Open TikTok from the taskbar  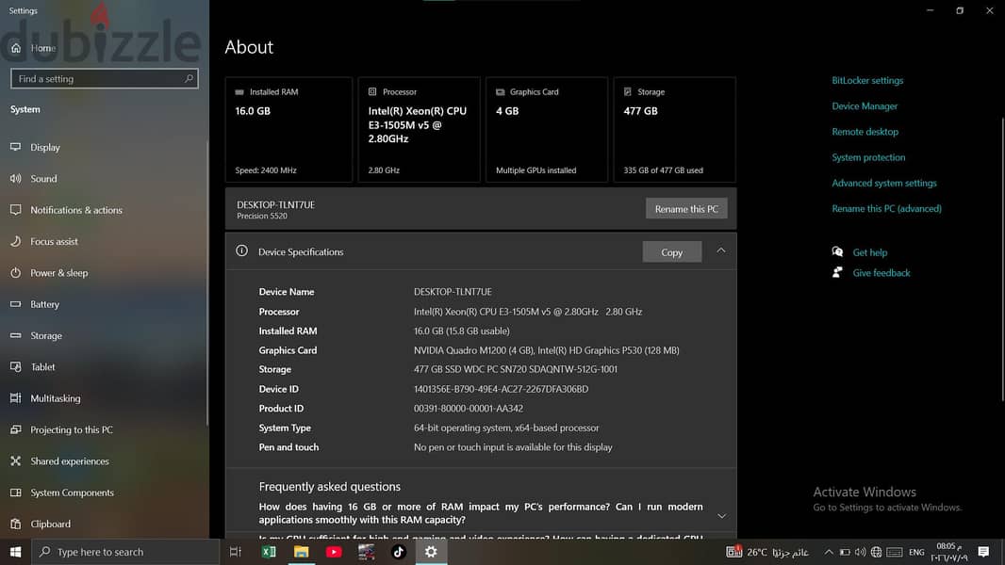399,552
